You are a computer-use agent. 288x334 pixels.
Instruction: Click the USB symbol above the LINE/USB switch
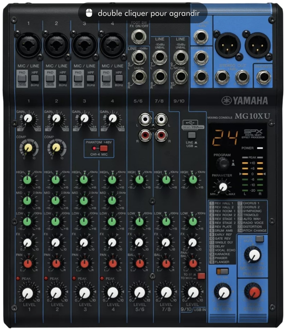pyautogui.click(x=191, y=122)
